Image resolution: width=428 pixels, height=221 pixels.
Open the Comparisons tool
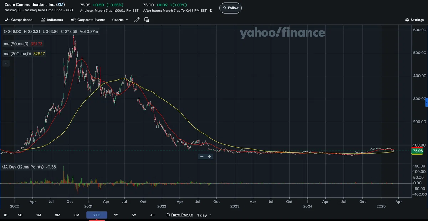click(x=18, y=20)
